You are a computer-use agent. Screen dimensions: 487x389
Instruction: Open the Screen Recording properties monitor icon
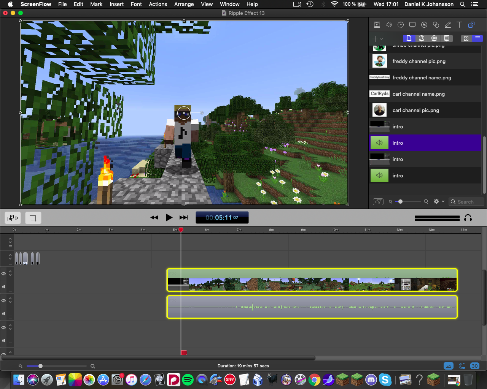pyautogui.click(x=412, y=25)
